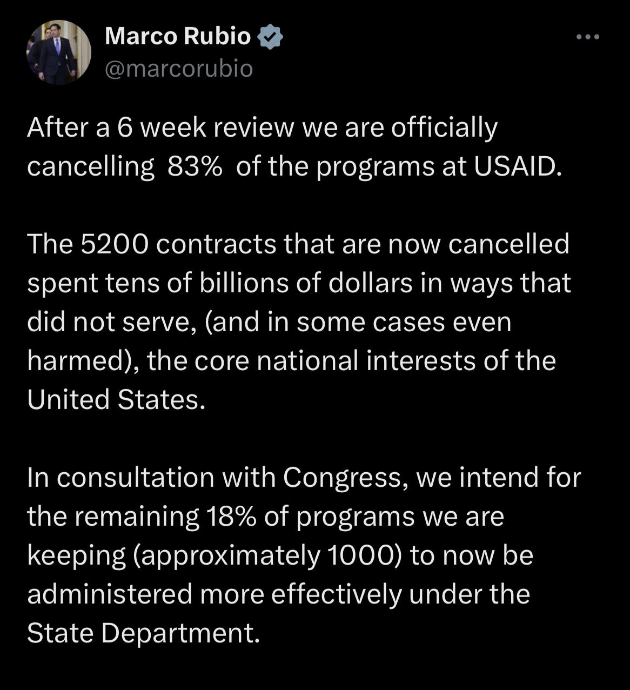Screen dimensions: 630x690
Task: Click the words "United States."
Action: click(116, 399)
